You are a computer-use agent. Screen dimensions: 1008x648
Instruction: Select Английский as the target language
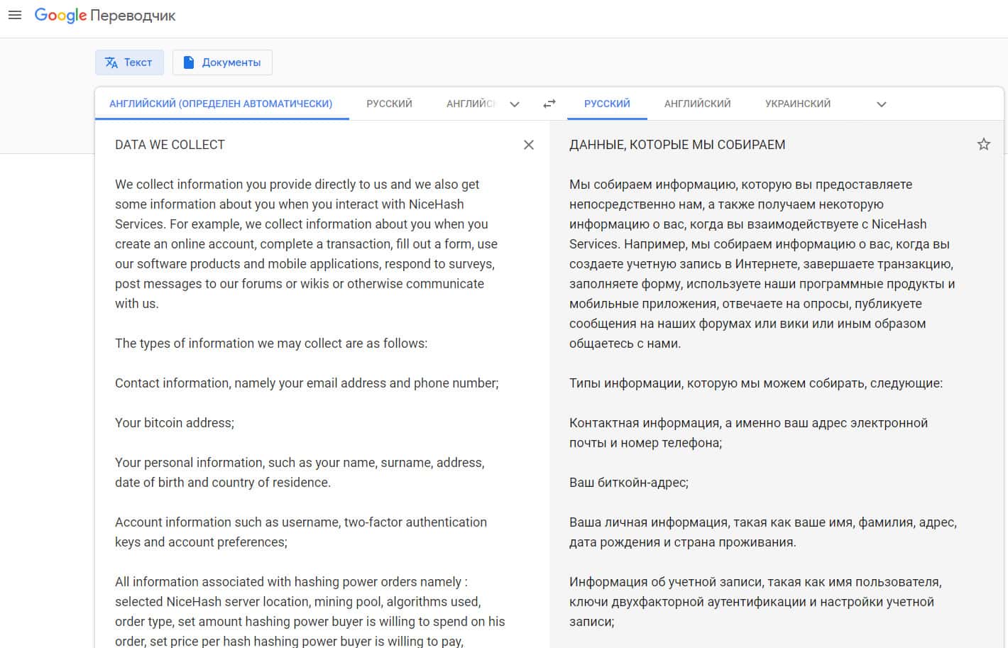(697, 104)
